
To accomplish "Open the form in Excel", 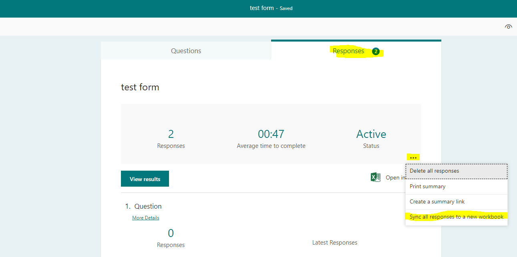I will pyautogui.click(x=393, y=177).
